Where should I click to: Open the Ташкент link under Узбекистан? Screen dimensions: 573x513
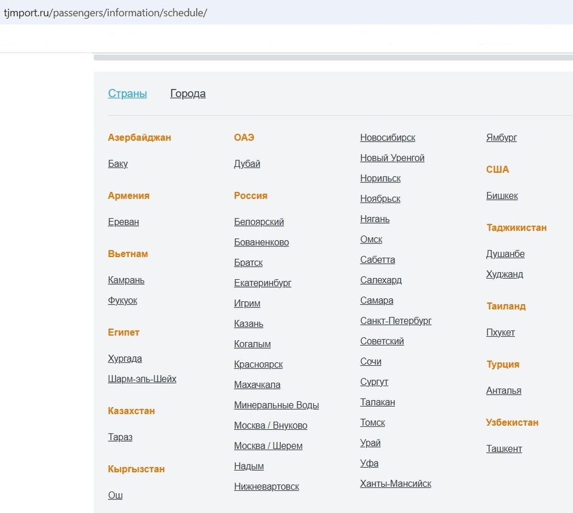504,448
